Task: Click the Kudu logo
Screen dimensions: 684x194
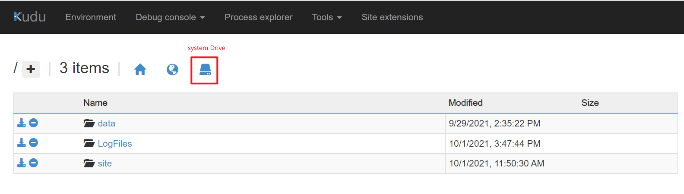Action: tap(29, 17)
